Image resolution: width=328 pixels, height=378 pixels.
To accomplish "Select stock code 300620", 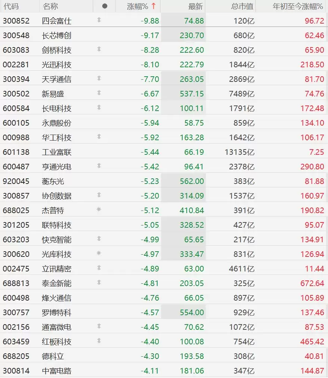I will pos(16,254).
